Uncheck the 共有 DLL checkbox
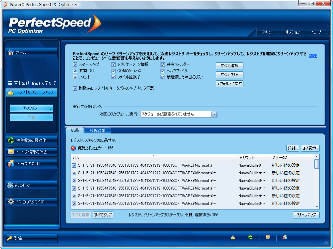The image size is (333, 249). pos(75,71)
